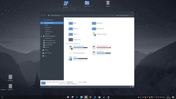
Task: Launch Firefox from the taskbar
Action: pyautogui.click(x=95, y=97)
